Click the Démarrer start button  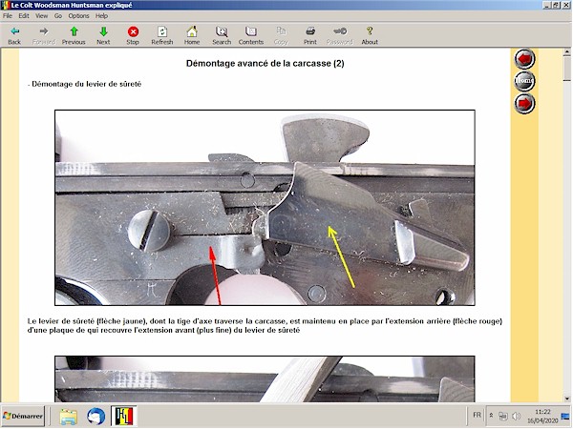pos(23,416)
